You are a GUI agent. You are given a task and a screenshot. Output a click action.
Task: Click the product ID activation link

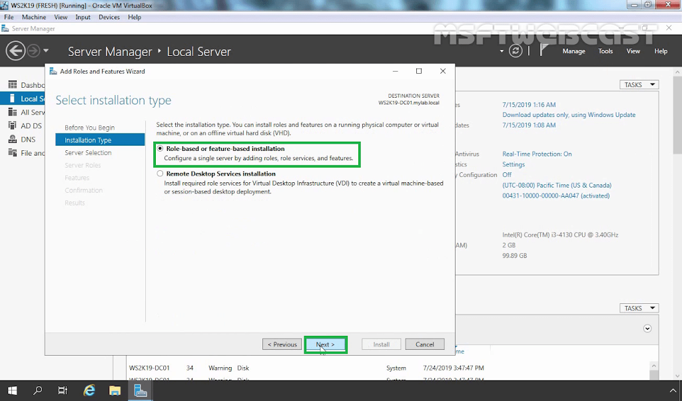556,196
